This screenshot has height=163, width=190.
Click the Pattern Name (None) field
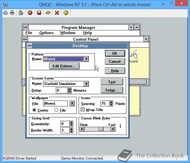coord(63,59)
